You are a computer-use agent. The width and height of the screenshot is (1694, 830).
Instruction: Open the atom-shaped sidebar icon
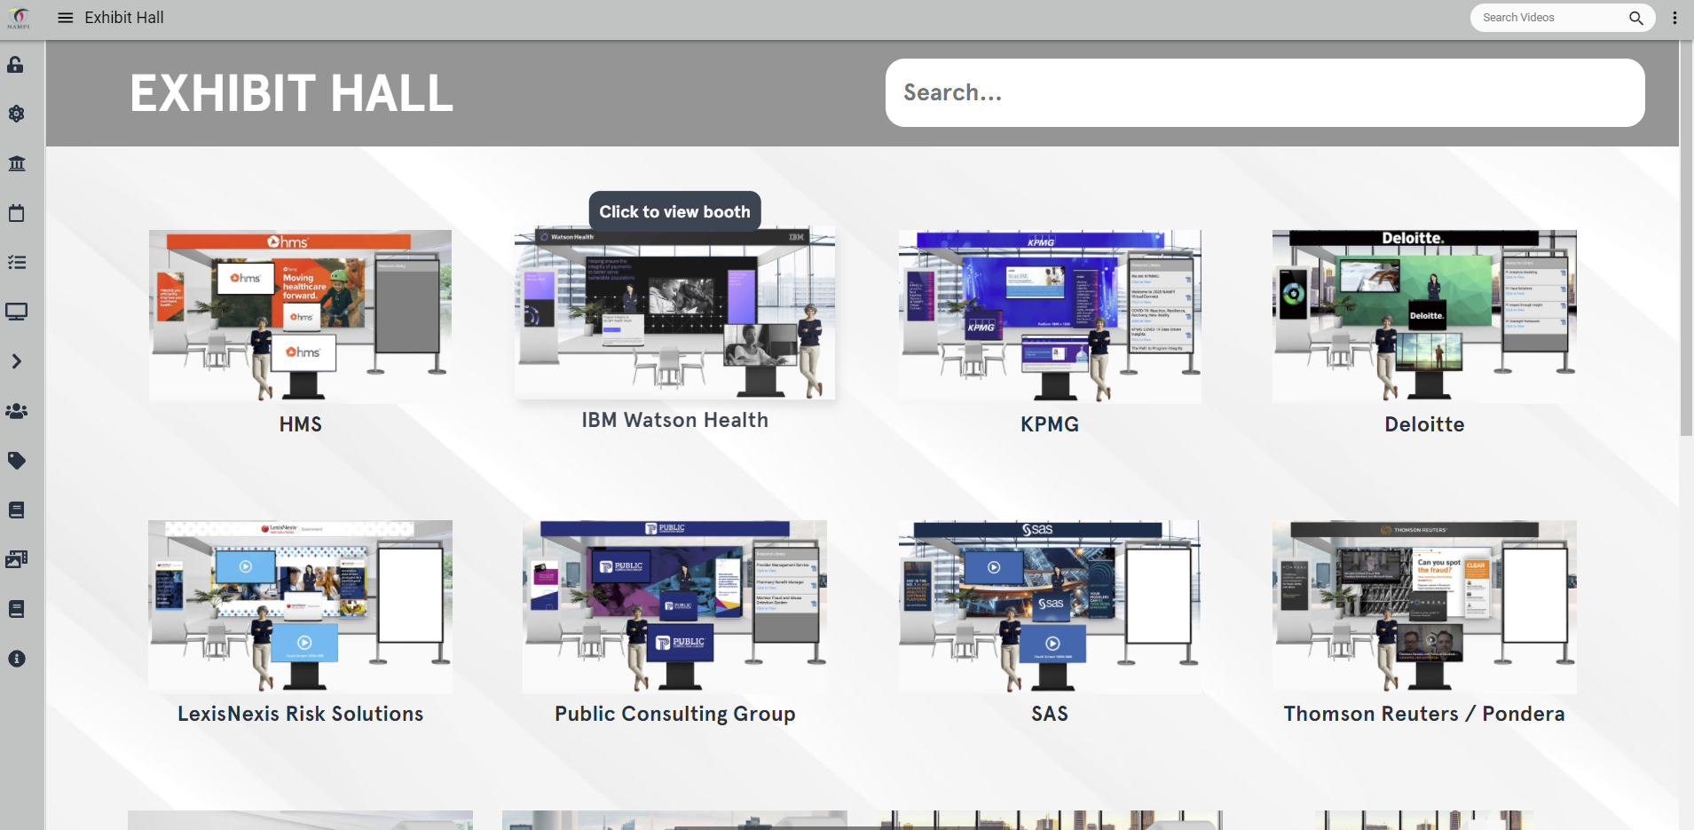(x=16, y=114)
